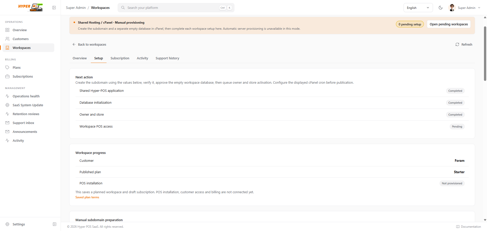Click the SaaS System Update icon
487x231 pixels.
(7, 105)
